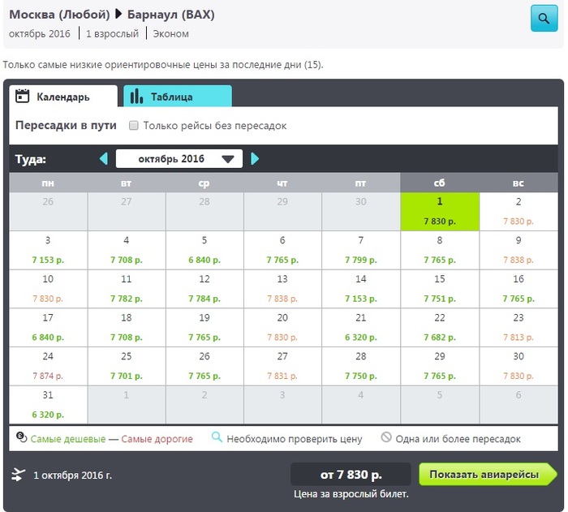Screen dimensions: 568x512
Task: Enable Только рейсы без пересадок checkbox
Action: coord(134,126)
